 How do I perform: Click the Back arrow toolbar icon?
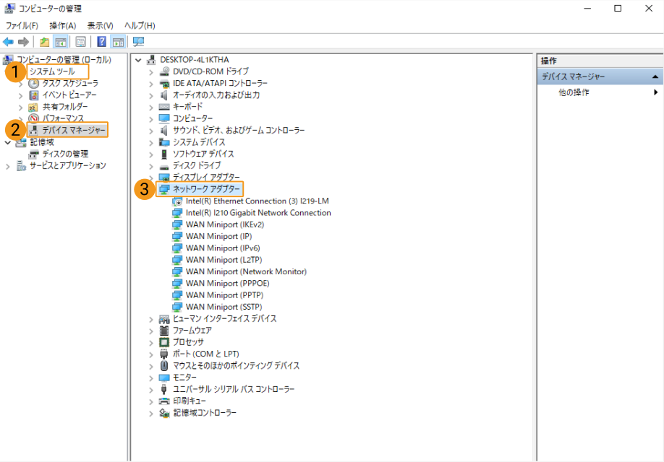point(8,42)
